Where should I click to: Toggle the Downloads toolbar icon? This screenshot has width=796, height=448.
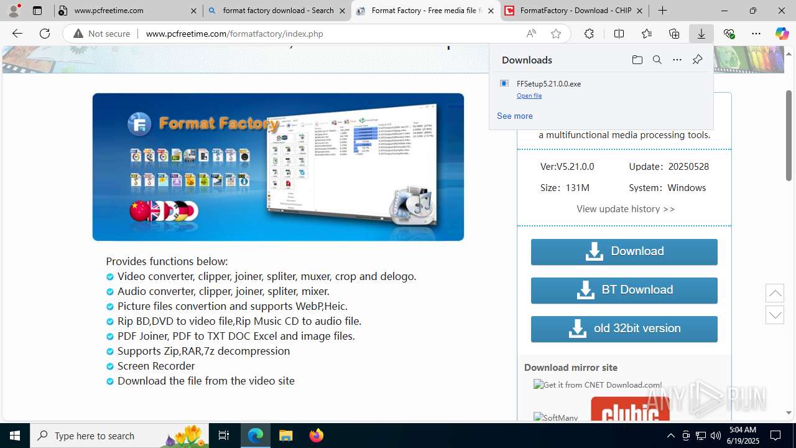tap(701, 34)
